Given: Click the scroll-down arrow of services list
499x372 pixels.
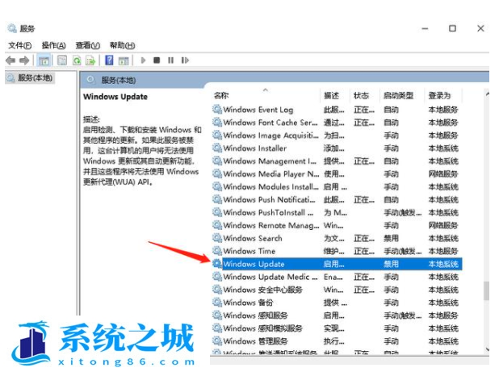Looking at the screenshot, I should [x=487, y=349].
